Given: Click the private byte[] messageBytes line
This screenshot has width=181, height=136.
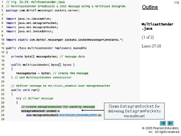Looking at the screenshot, I should tap(48, 56).
